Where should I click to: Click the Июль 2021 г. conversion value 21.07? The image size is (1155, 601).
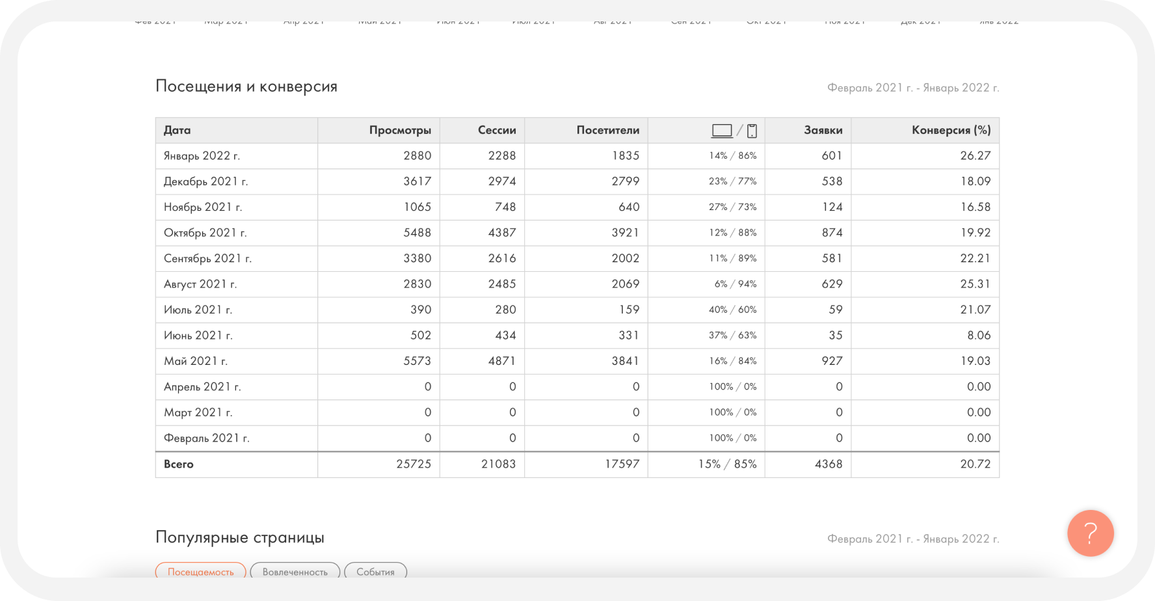[975, 310]
